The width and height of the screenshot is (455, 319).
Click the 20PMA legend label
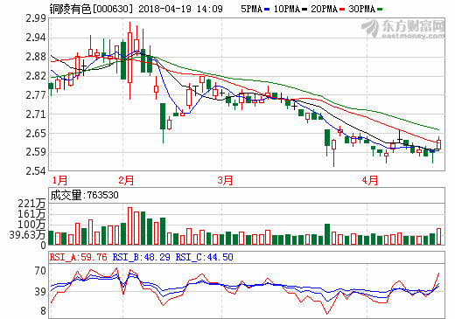tap(324, 9)
